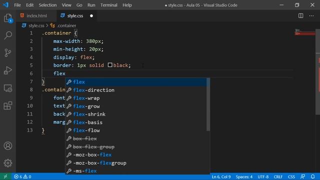Click the closing brace on line 13
This screenshot has height=180, width=320.
[43, 130]
